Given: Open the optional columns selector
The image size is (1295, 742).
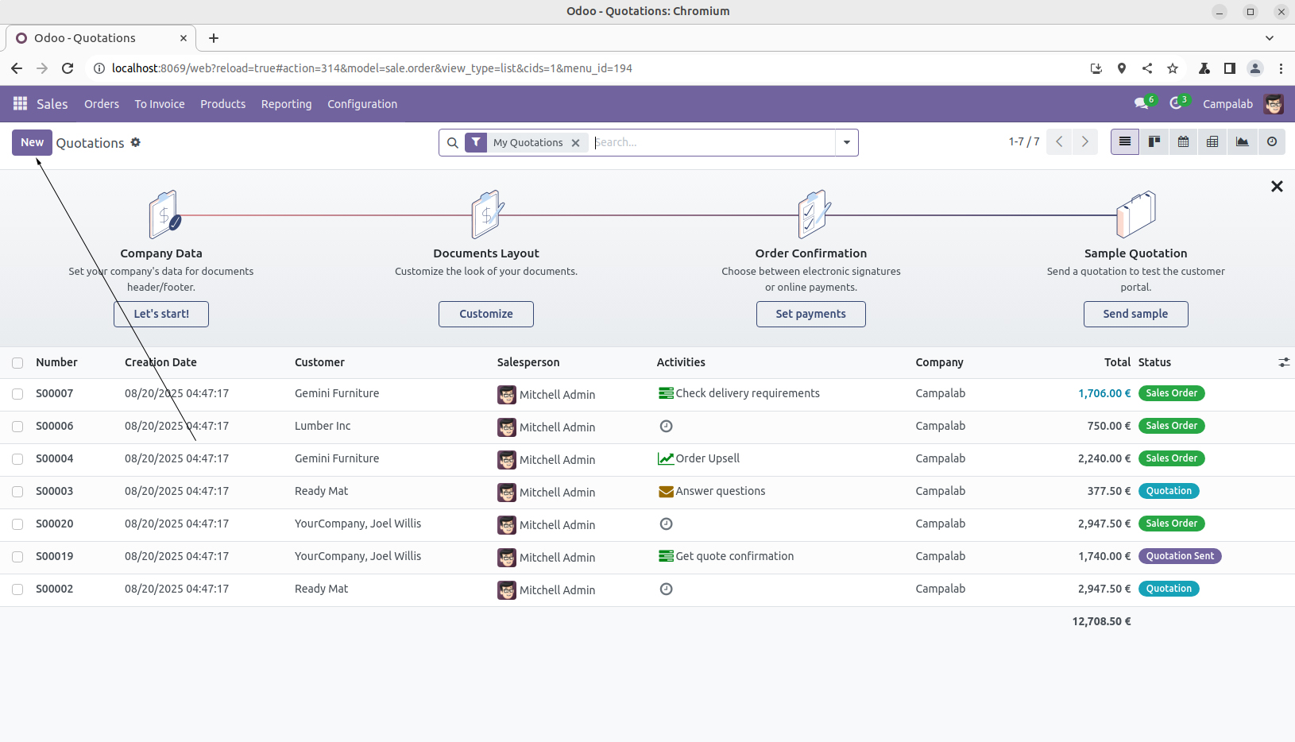Looking at the screenshot, I should point(1283,362).
